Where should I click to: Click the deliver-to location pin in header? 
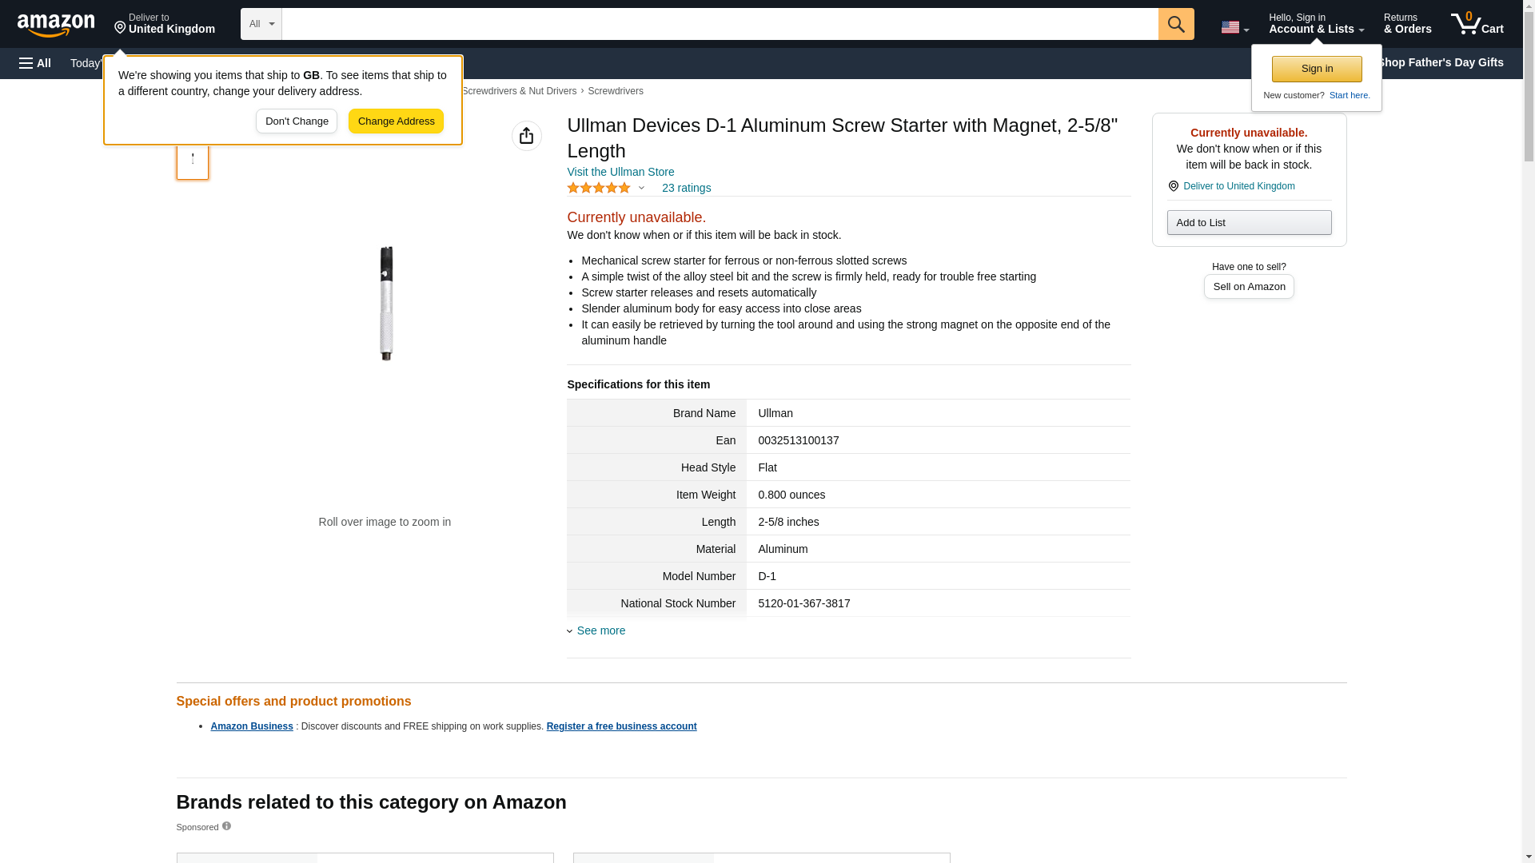tap(120, 28)
